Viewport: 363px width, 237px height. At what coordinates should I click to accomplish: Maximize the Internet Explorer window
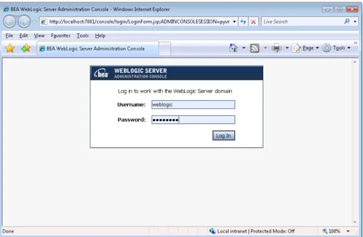tap(340, 10)
